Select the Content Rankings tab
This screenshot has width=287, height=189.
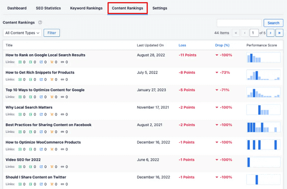127,8
